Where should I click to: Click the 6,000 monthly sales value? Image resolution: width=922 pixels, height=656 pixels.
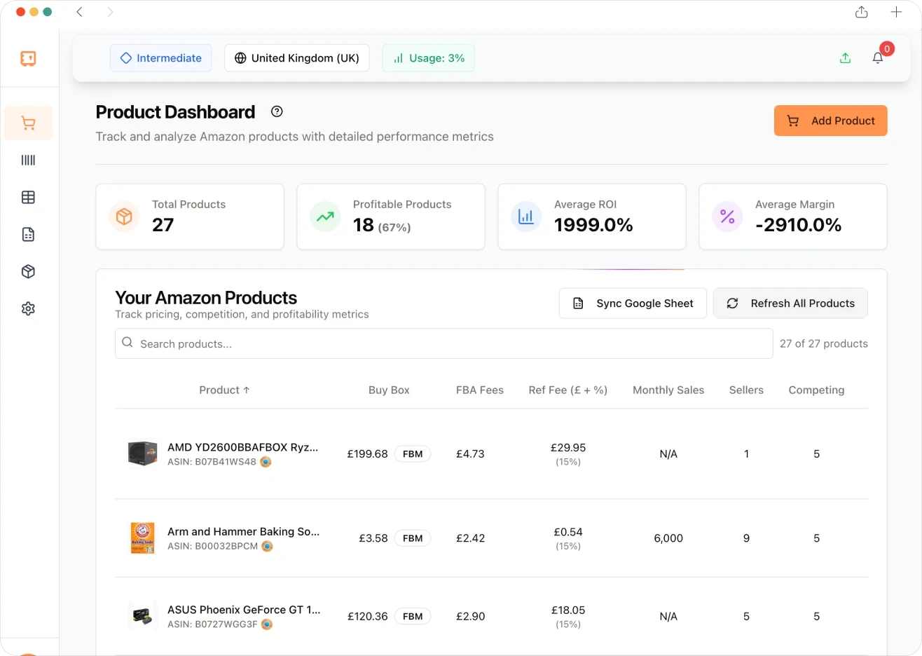point(668,538)
